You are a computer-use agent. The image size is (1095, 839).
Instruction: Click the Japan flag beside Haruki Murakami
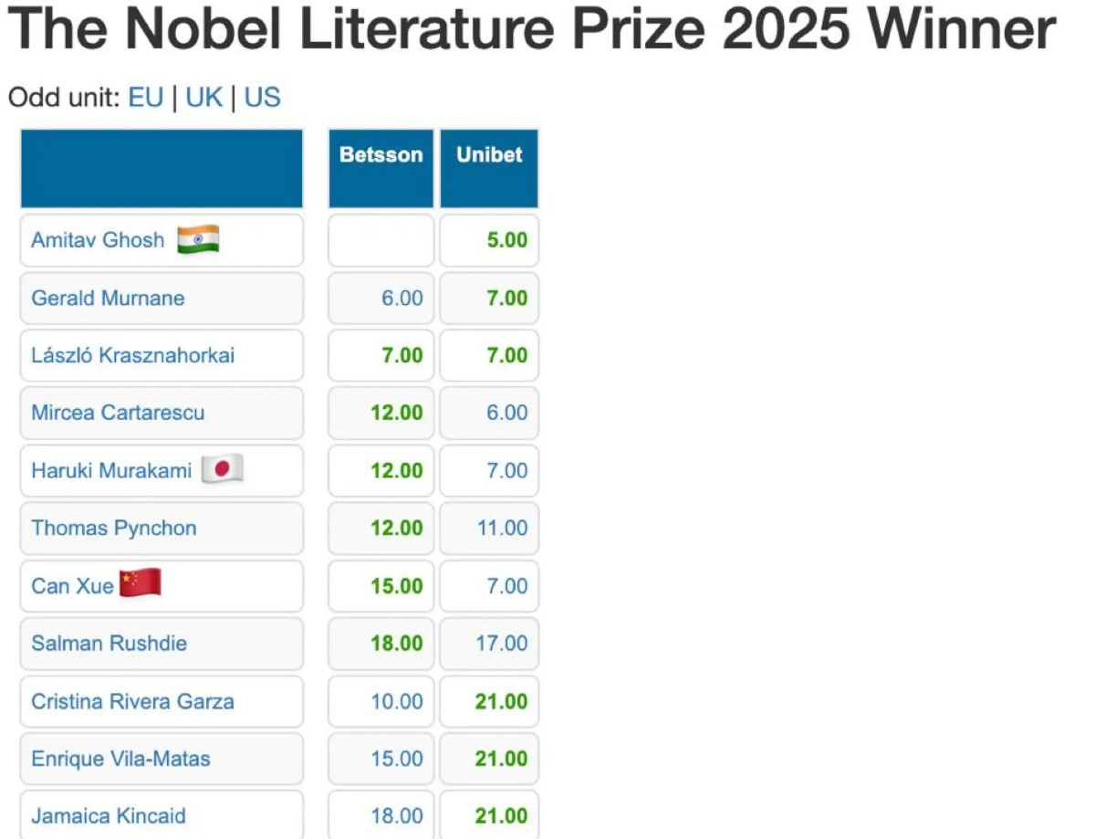click(222, 470)
